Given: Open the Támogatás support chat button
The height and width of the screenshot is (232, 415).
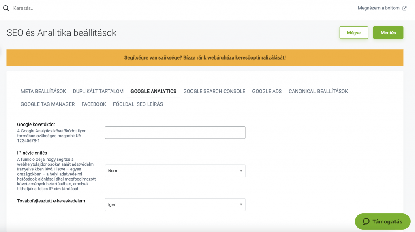Looking at the screenshot, I should point(383,221).
